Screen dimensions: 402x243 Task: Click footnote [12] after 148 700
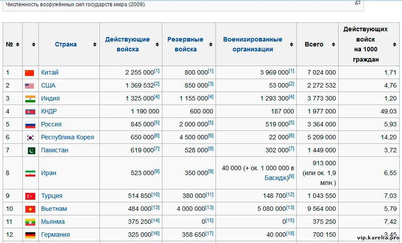pyautogui.click(x=290, y=194)
